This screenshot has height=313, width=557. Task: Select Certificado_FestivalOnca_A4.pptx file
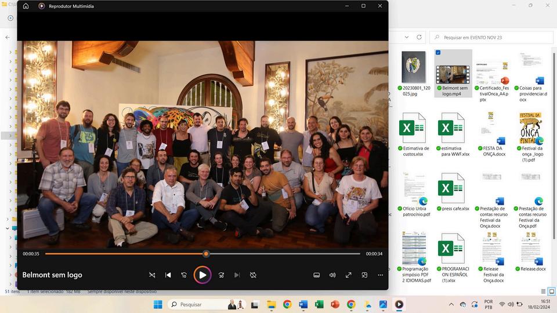click(492, 77)
